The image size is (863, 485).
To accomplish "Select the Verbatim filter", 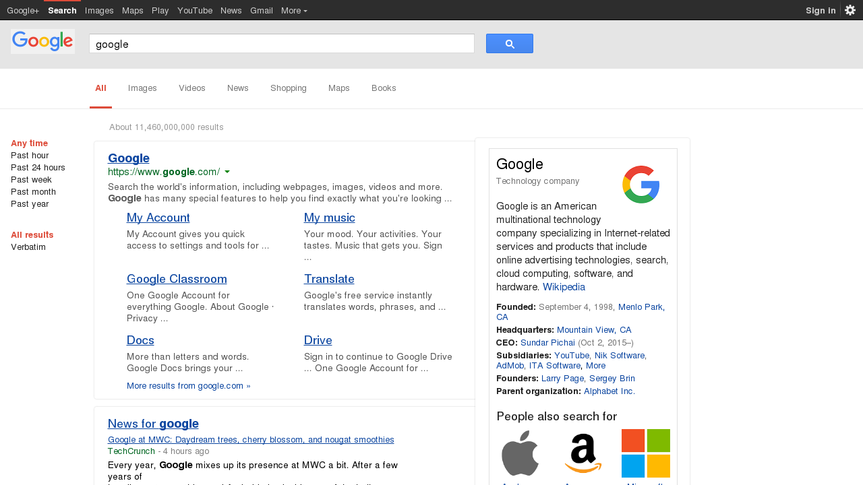I will (x=28, y=247).
